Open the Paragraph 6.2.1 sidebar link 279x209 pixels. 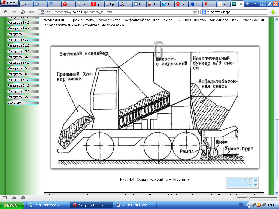pyautogui.click(x=23, y=91)
